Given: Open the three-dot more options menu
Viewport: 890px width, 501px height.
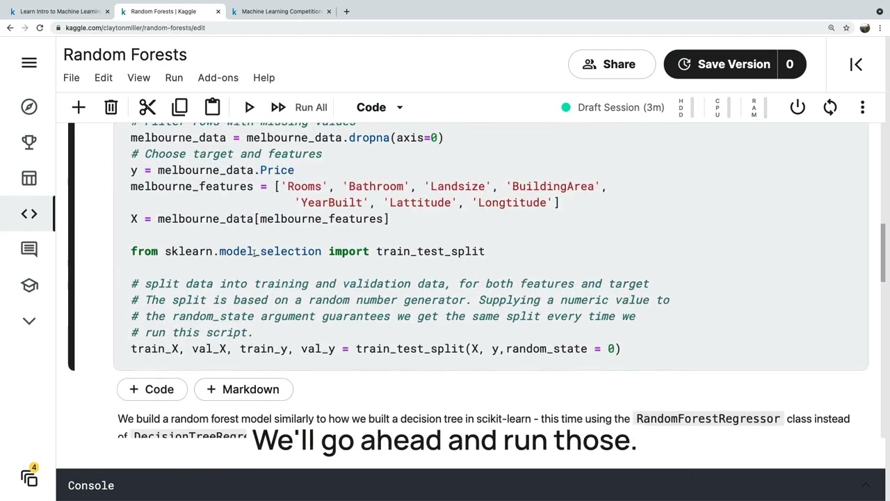Looking at the screenshot, I should point(862,107).
